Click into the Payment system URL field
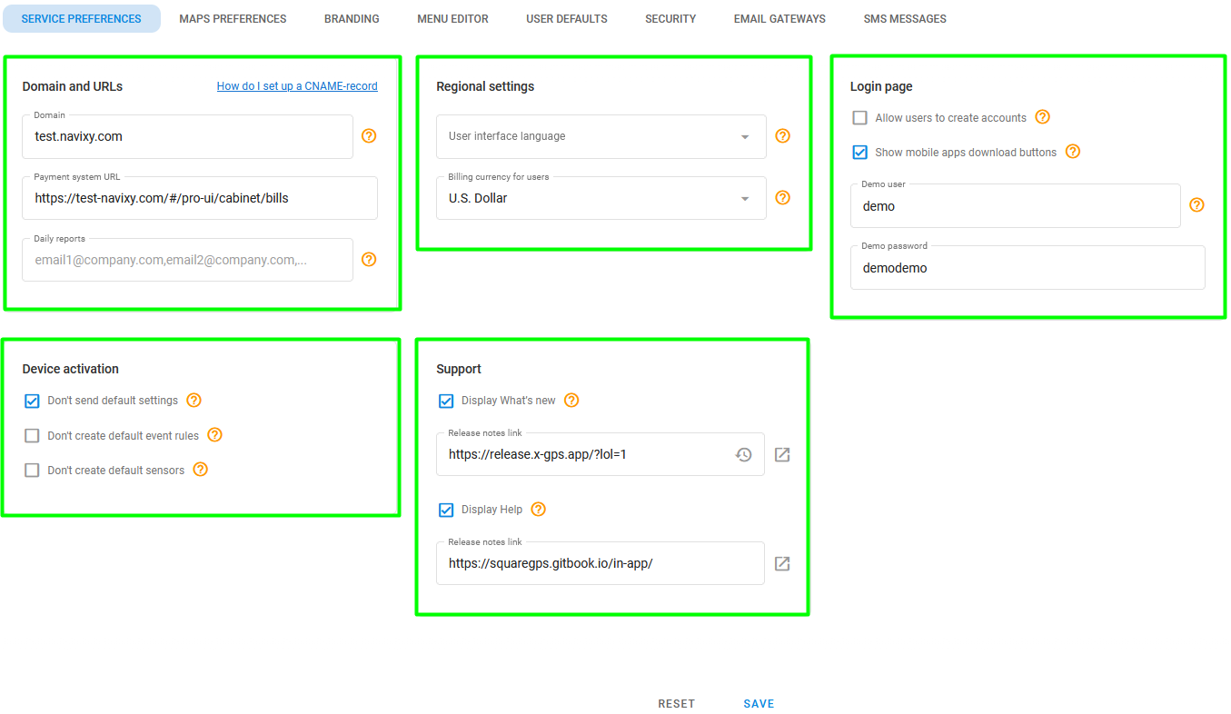This screenshot has height=714, width=1231. [200, 198]
